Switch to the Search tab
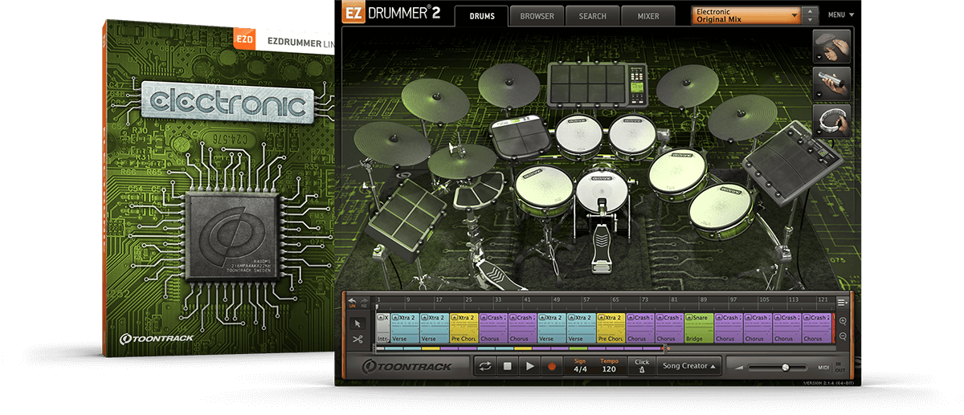Viewport: 964px width, 415px height. 592,16
